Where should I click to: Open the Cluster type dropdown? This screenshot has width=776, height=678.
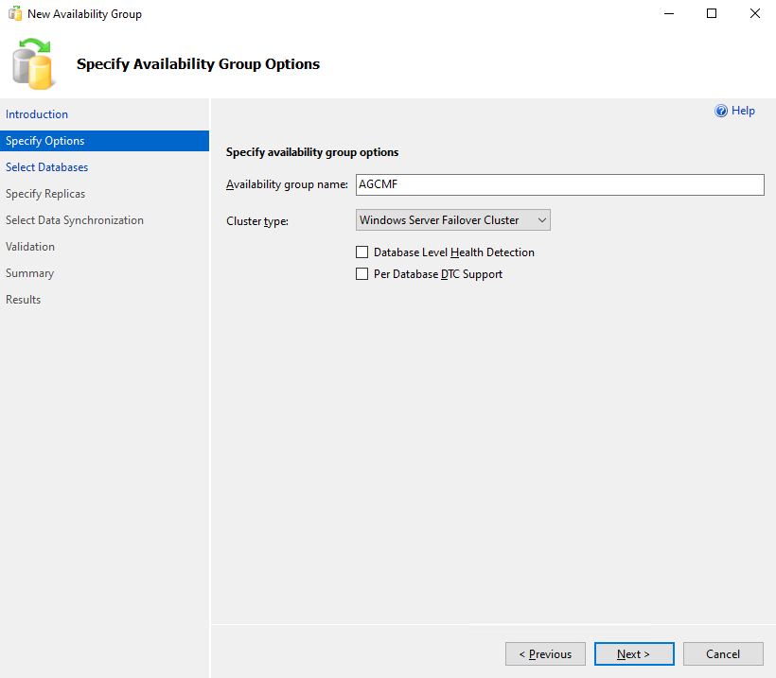(453, 220)
